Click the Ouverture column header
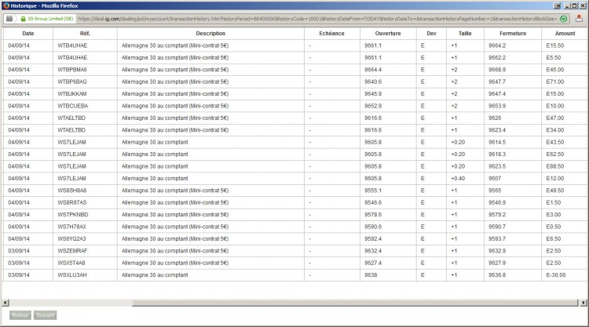Viewport: 589px width, 327px height. (388, 34)
